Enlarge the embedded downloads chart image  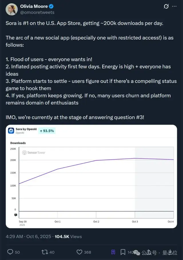(91, 177)
